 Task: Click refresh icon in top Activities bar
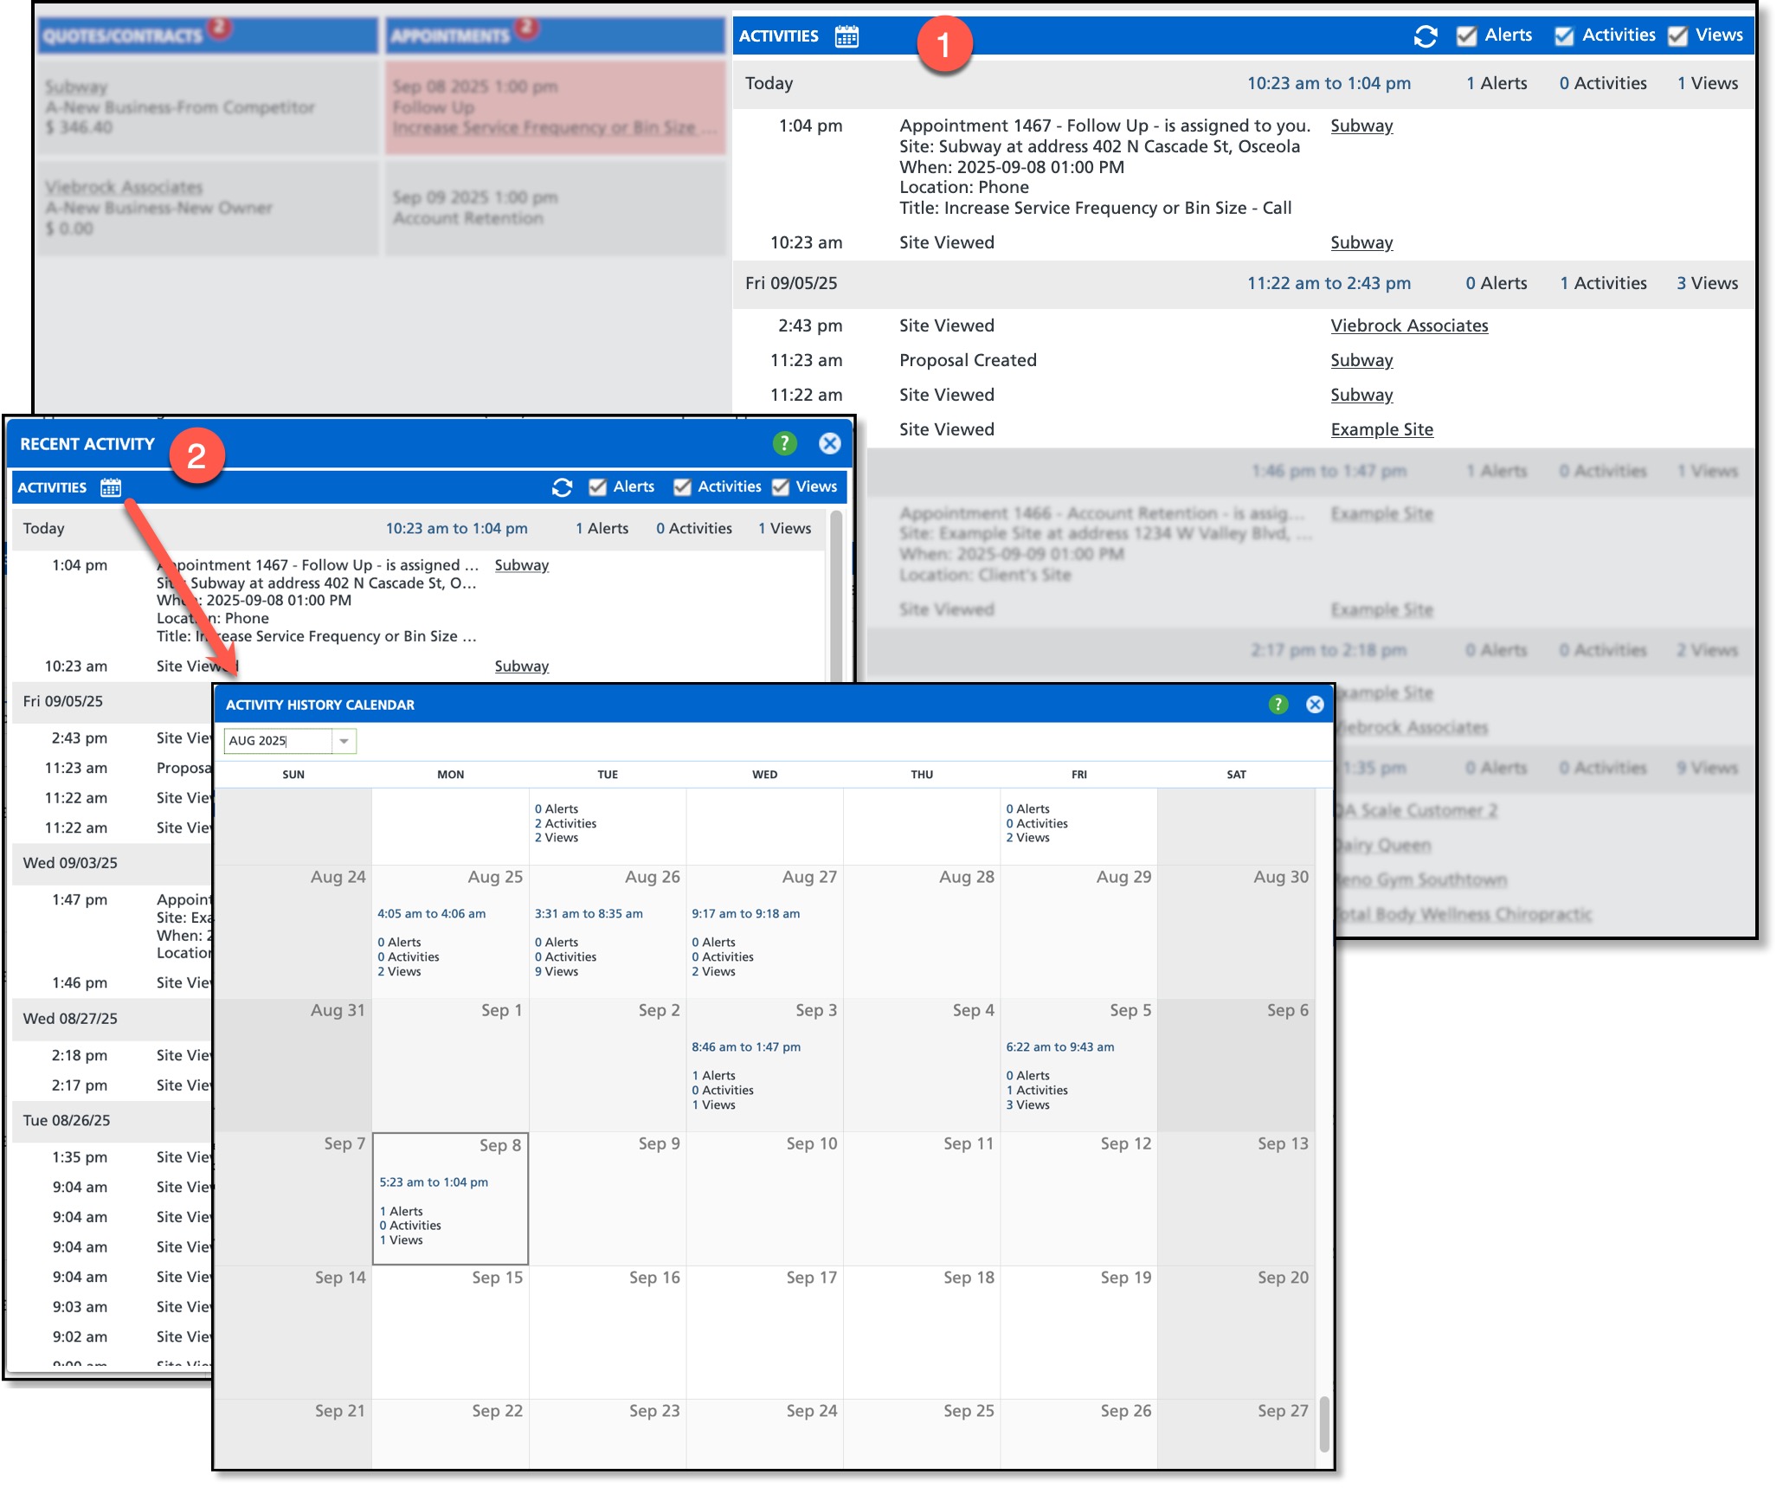pyautogui.click(x=1425, y=36)
